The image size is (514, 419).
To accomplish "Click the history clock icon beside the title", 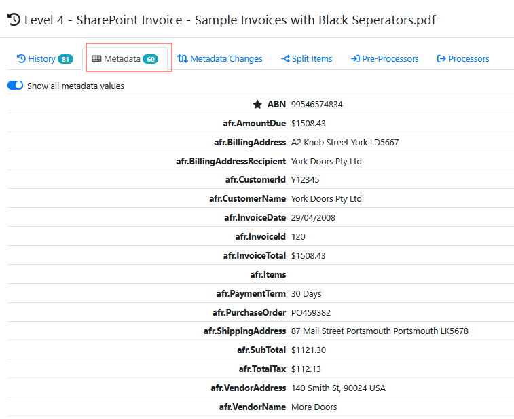I will [14, 20].
